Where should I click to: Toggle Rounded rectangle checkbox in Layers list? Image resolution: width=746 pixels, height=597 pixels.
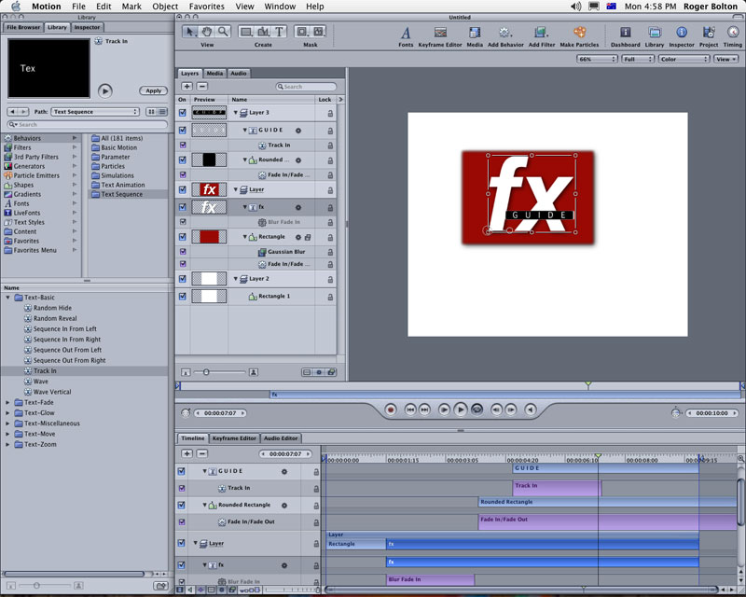(182, 160)
